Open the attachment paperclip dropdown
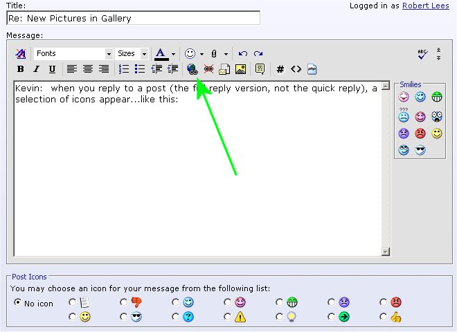Viewport: 457px width, 332px height. point(226,54)
